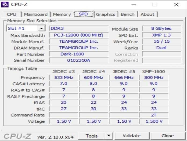Image resolution: width=187 pixels, height=141 pixels.
Task: Open the Mainboard tab
Action: click(x=36, y=14)
